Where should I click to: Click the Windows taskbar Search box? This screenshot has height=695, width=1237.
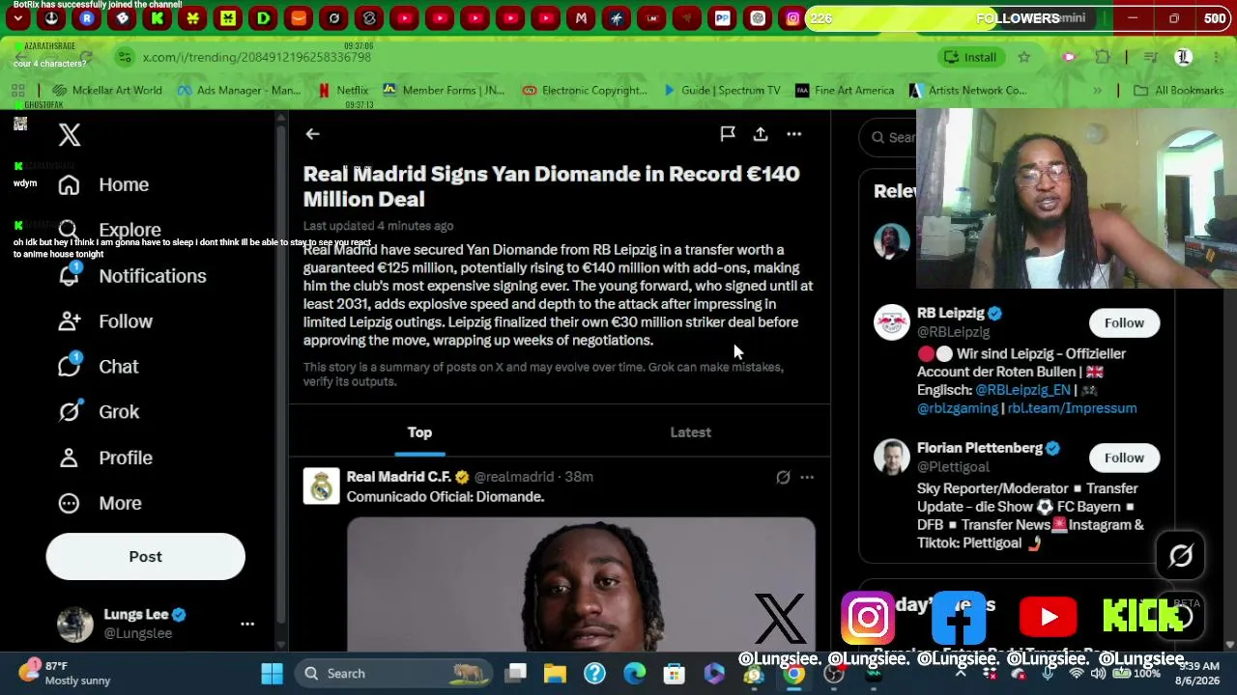click(x=395, y=674)
